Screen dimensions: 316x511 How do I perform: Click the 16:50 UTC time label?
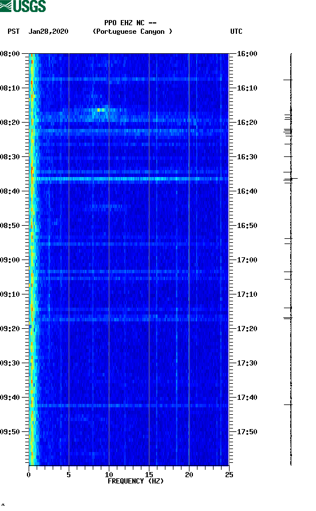247,226
